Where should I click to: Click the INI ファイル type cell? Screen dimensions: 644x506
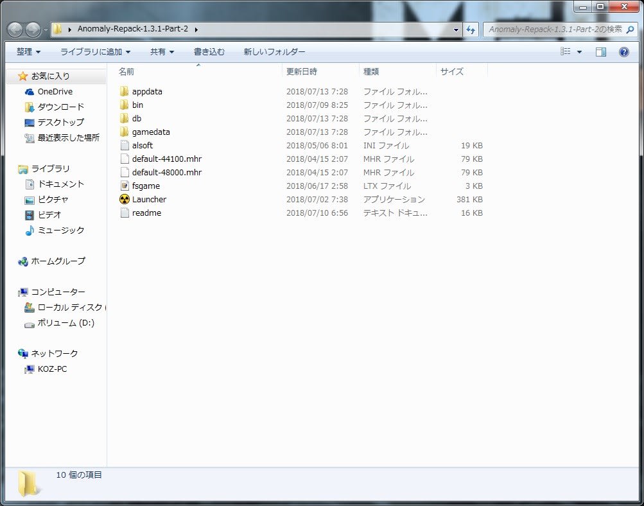coord(386,145)
